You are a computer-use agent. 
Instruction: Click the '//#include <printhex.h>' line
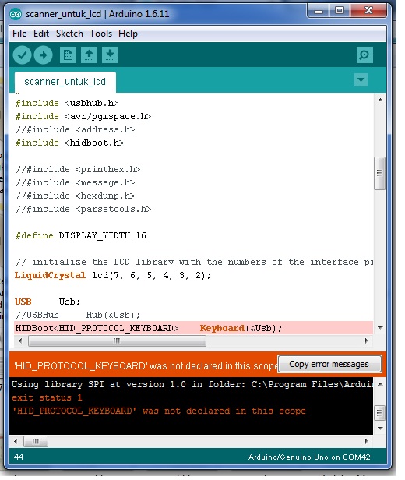(x=78, y=169)
